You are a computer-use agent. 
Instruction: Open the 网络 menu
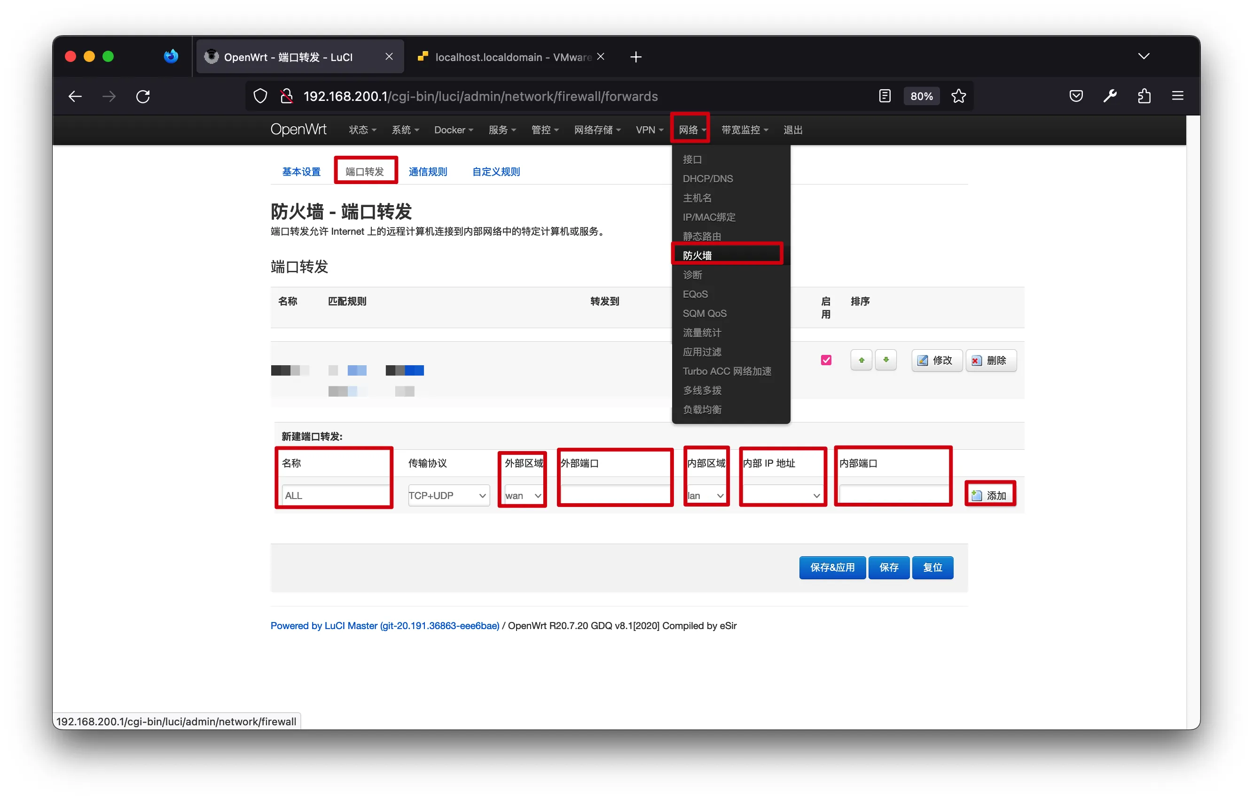click(x=691, y=130)
